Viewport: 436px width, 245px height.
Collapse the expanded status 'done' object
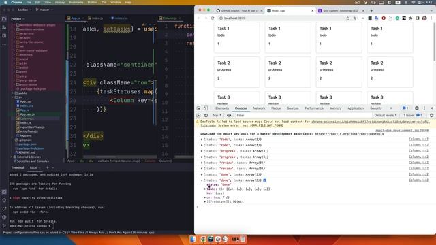(202, 180)
